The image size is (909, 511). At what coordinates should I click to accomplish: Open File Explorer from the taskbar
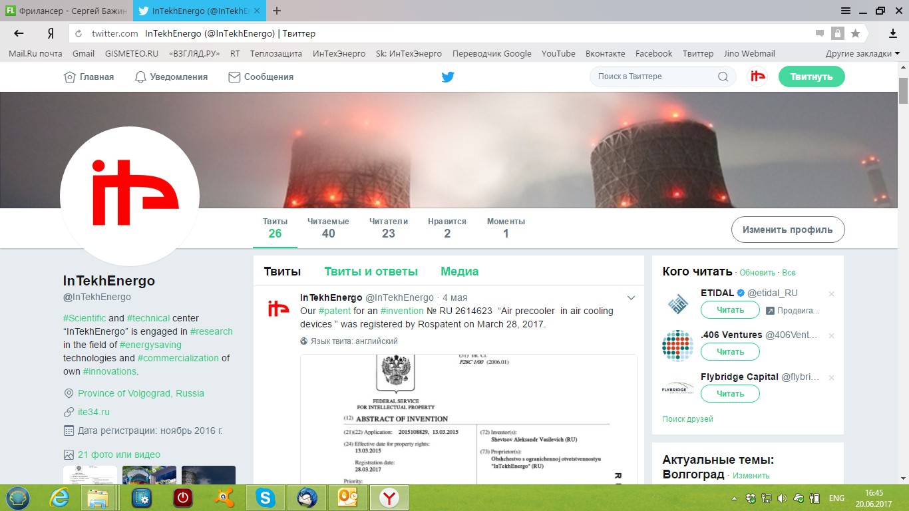point(98,498)
